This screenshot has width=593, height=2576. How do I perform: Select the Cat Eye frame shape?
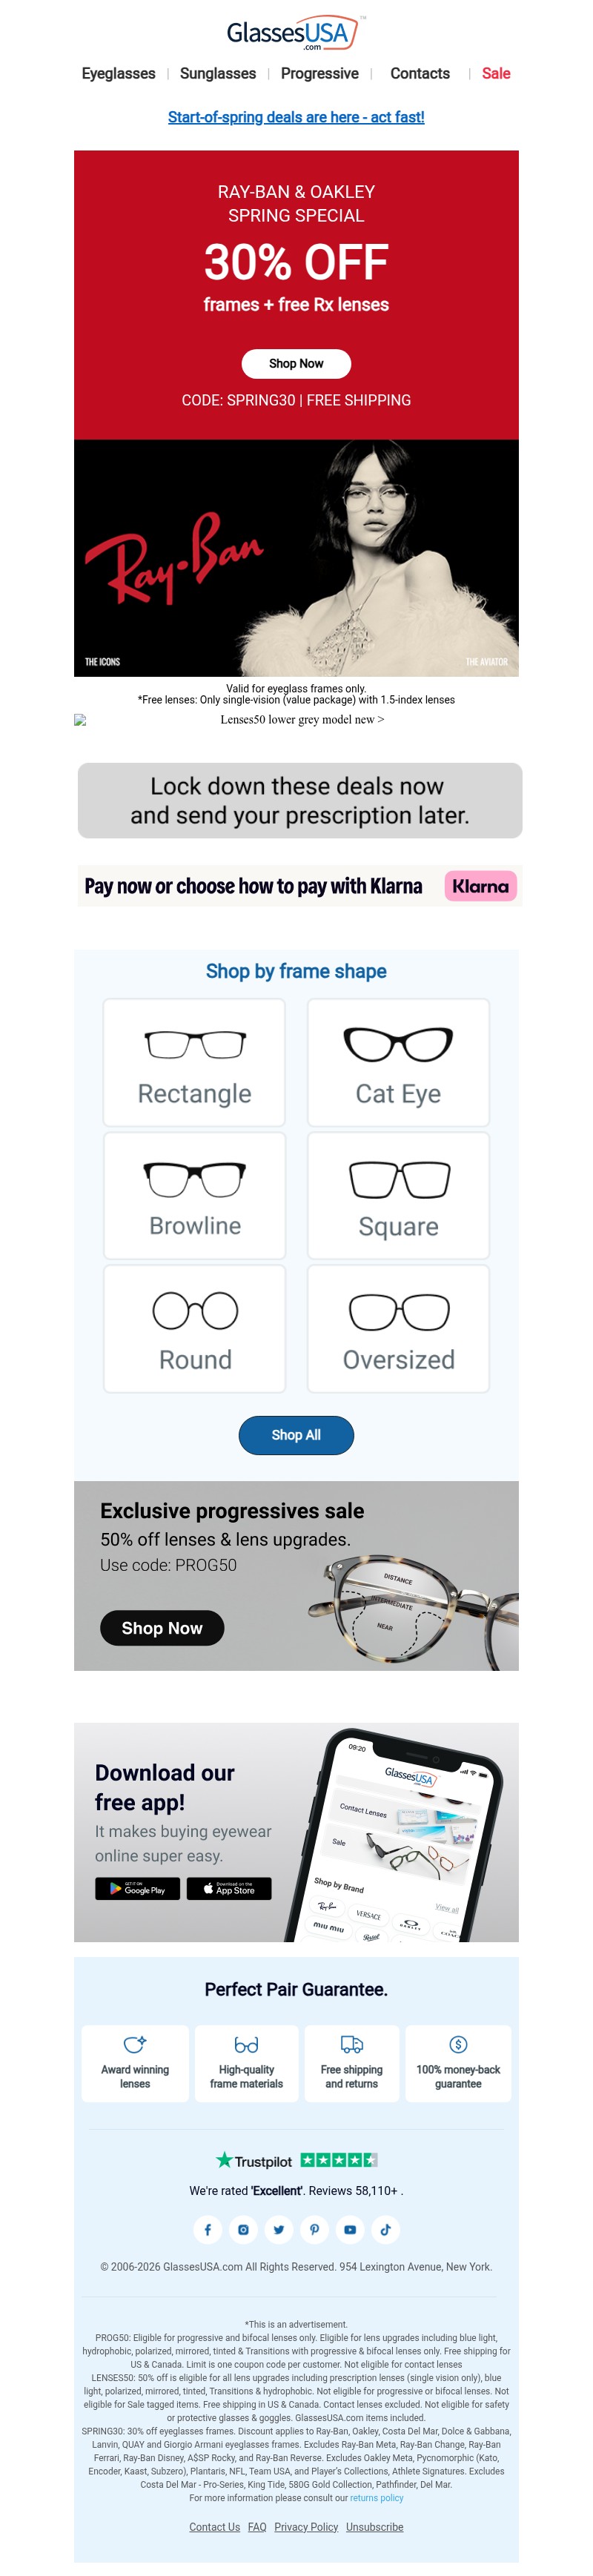pos(398,1062)
